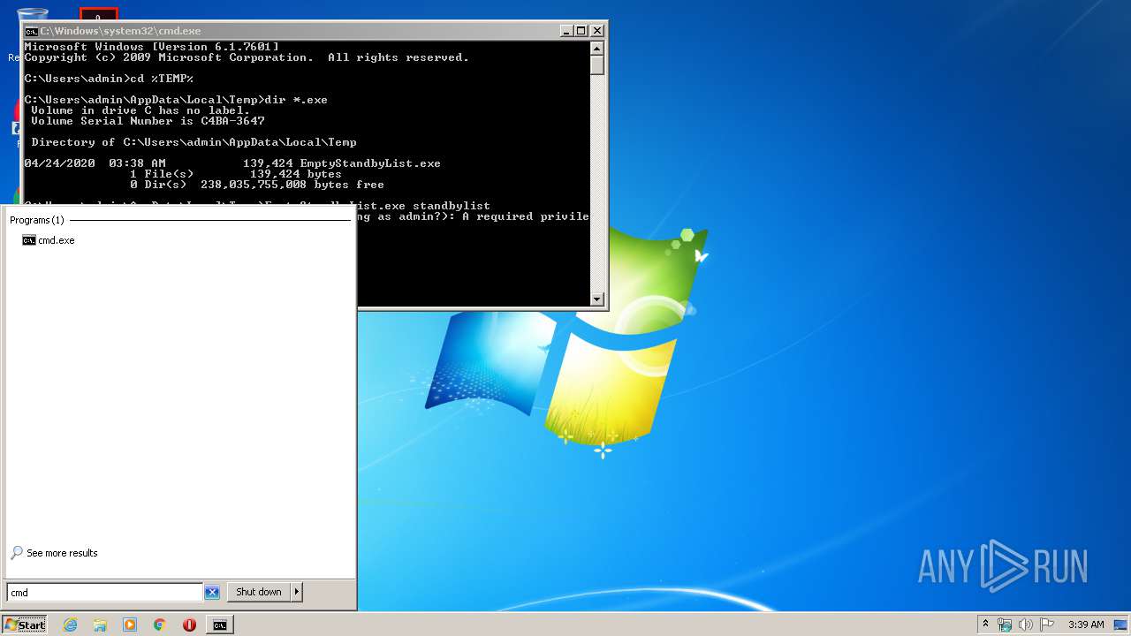Click the cmd window scroll up arrow
The height and width of the screenshot is (636, 1131).
[x=597, y=49]
